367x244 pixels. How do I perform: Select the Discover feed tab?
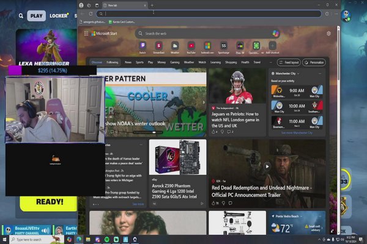coord(97,62)
